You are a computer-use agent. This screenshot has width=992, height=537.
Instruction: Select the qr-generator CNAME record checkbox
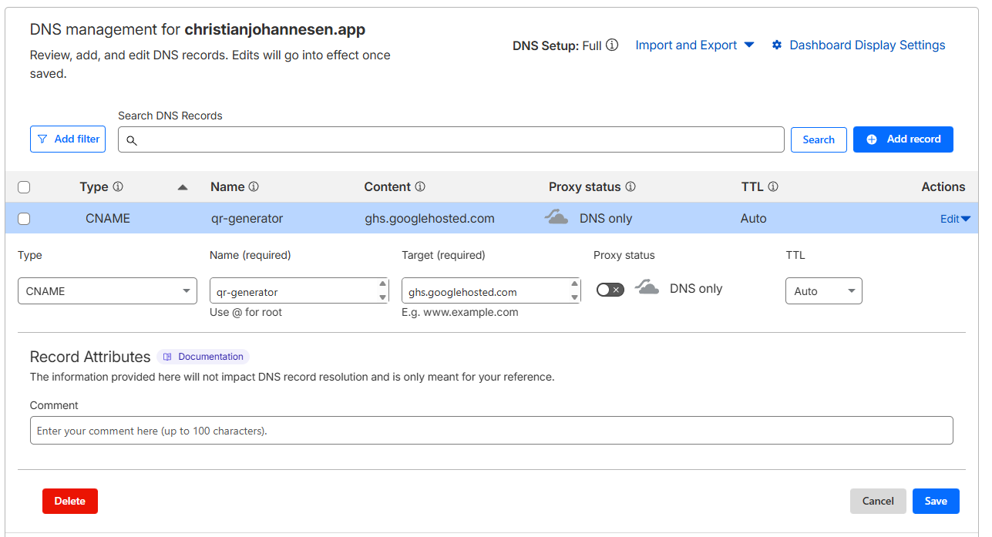24,219
